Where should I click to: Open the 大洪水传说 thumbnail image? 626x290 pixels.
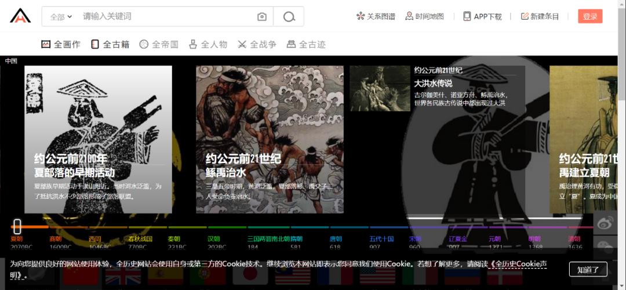(x=380, y=88)
